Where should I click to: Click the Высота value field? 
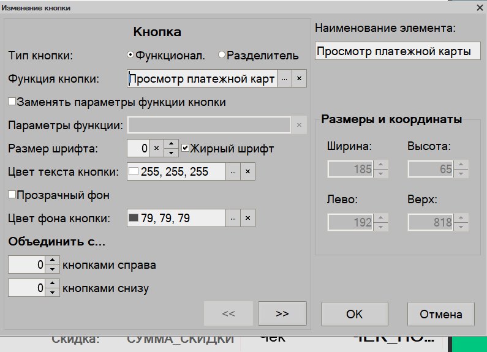click(431, 169)
